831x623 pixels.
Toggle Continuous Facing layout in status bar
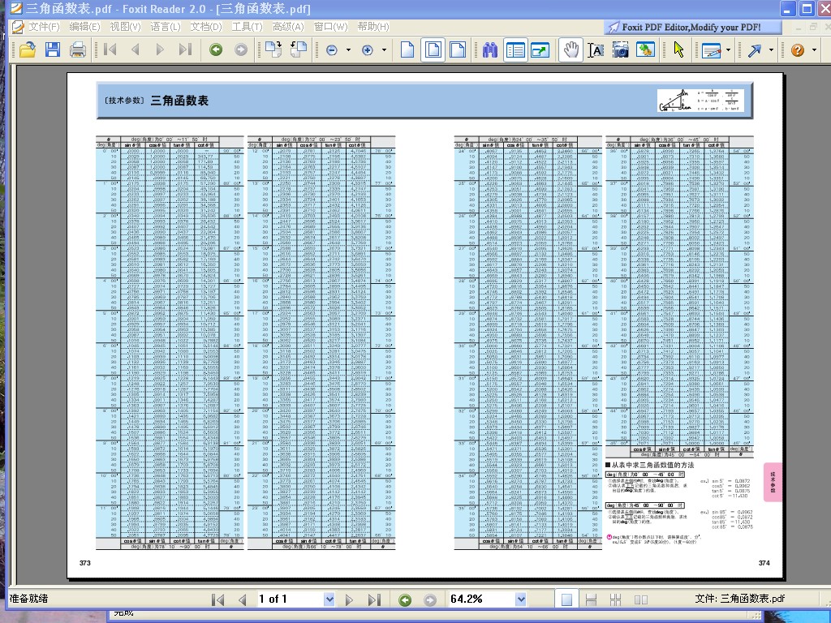tap(615, 599)
